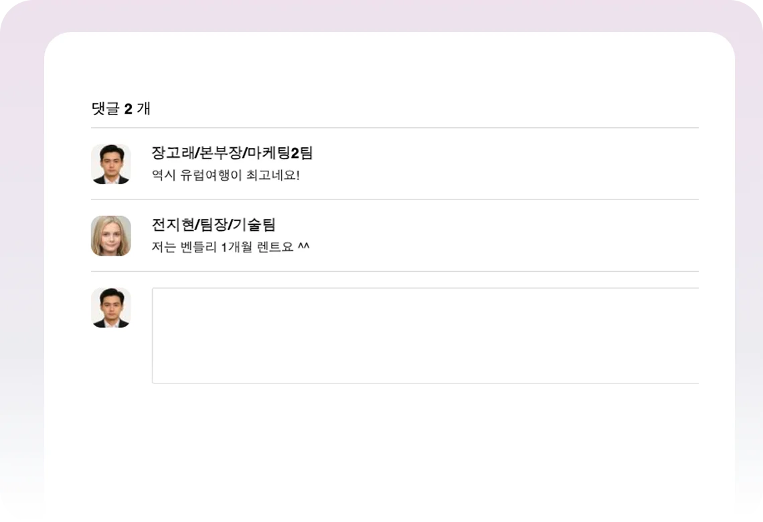The width and height of the screenshot is (763, 522).
Task: Click inside the empty comment text box
Action: 425,335
